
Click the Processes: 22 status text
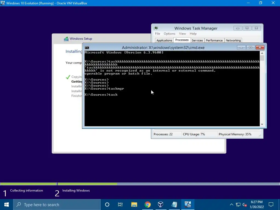[163, 134]
